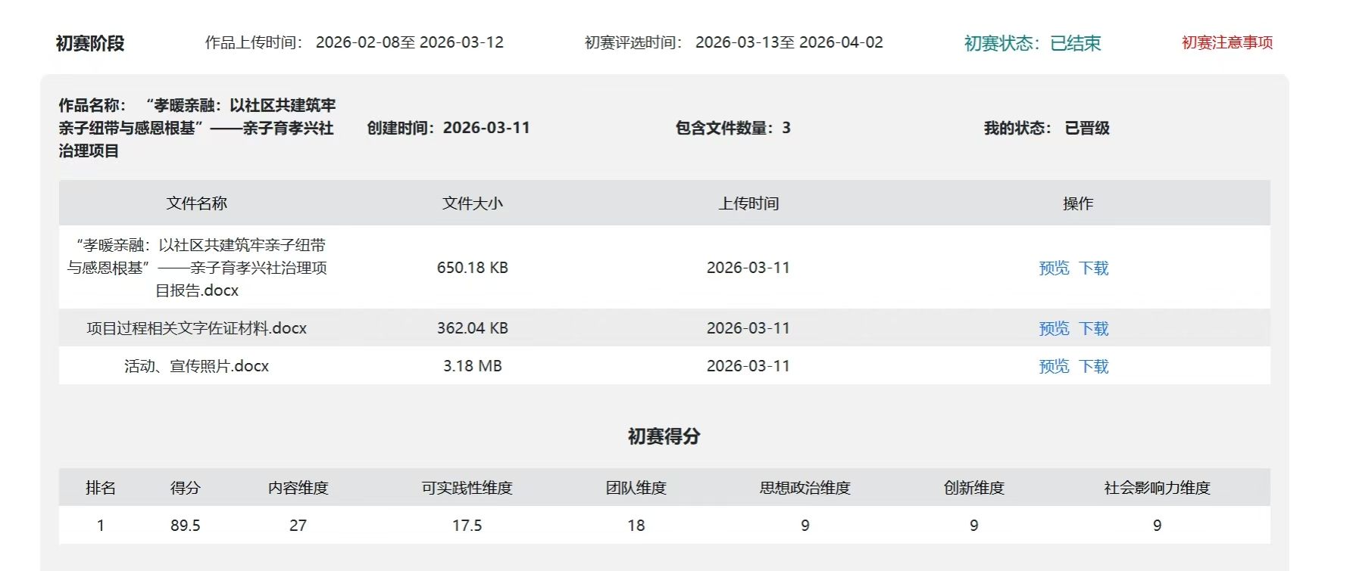This screenshot has width=1356, height=571.
Task: Download 活动、宣传照片.docx
Action: pos(1094,366)
